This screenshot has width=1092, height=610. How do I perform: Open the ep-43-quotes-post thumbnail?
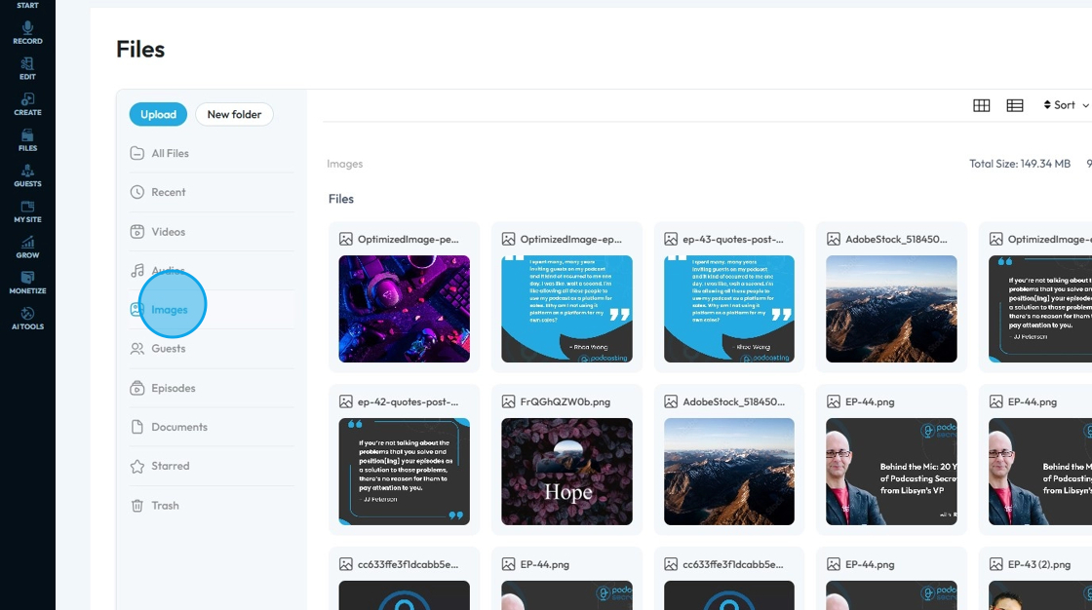pyautogui.click(x=729, y=309)
